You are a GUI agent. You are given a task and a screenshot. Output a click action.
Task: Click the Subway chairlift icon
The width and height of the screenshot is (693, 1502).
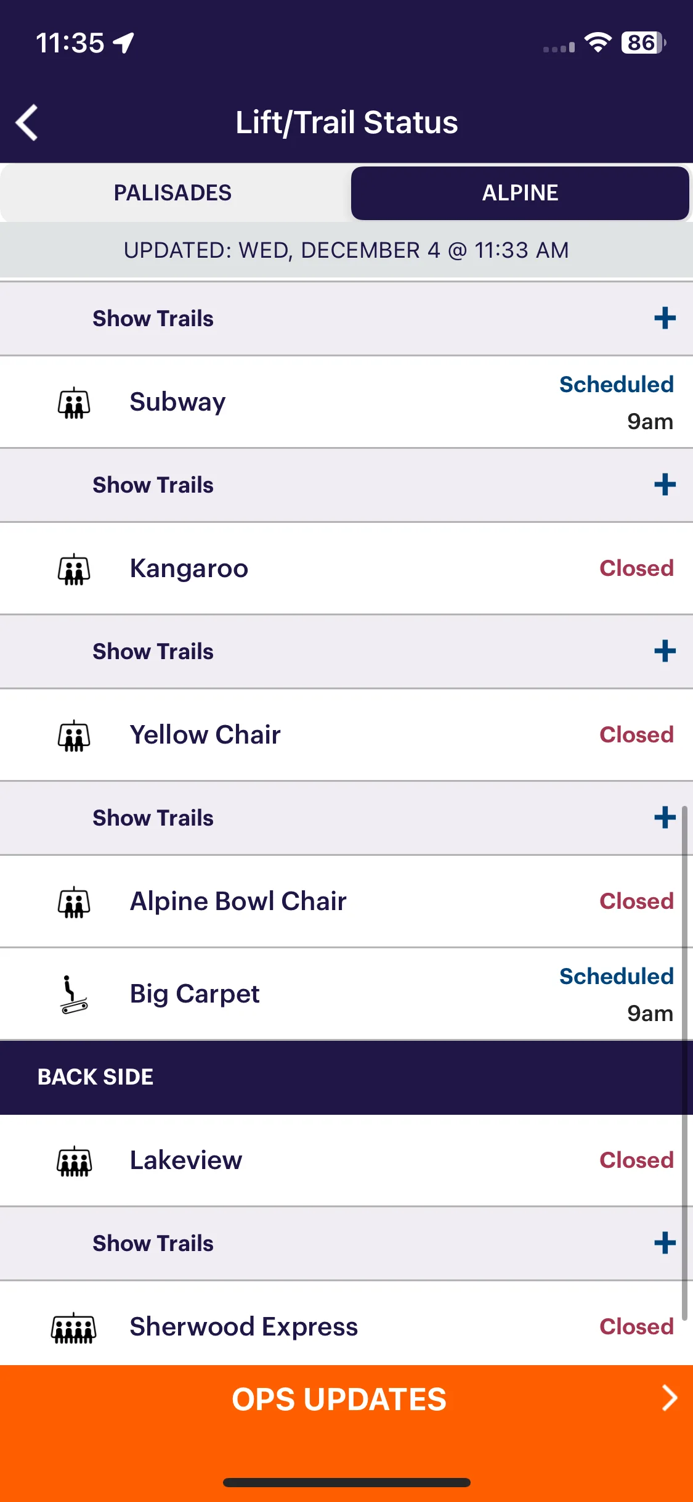74,403
